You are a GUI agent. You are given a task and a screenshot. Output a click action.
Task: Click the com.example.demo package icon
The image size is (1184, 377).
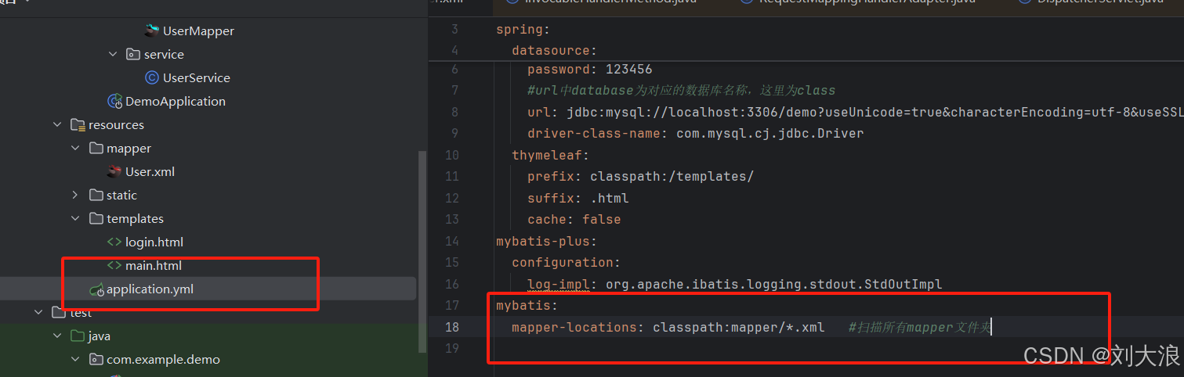pyautogui.click(x=96, y=359)
